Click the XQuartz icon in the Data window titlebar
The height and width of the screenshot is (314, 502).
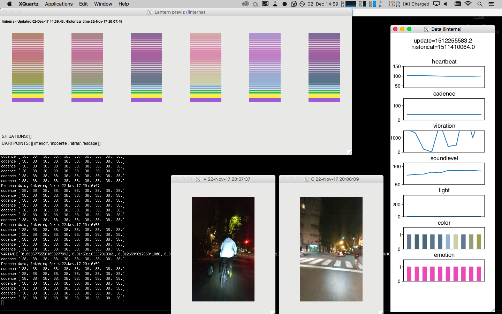pos(426,29)
